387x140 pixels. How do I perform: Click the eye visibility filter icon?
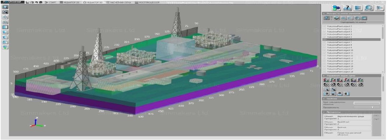pos(357,18)
